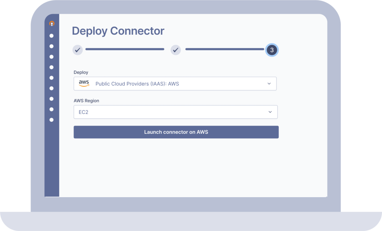Screen dimensions: 382x231
Task: Click the OpenVPN logo atop the sidebar
Action: [52, 24]
